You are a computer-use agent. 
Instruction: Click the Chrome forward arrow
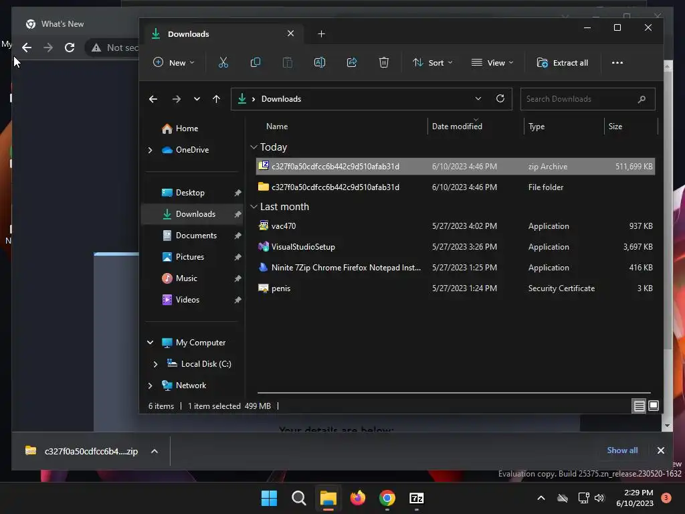[x=48, y=48]
